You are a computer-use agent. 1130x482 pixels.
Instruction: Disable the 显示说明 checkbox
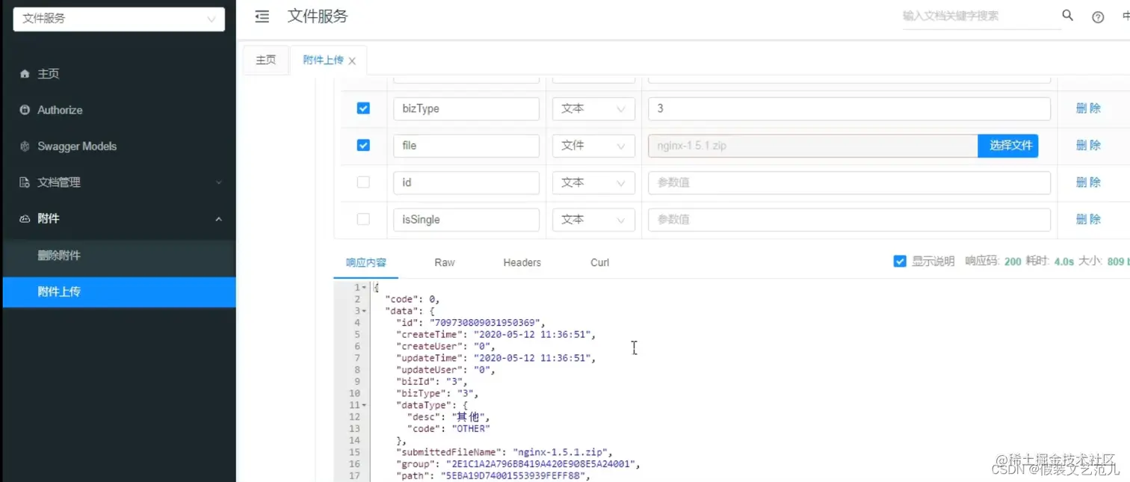901,261
